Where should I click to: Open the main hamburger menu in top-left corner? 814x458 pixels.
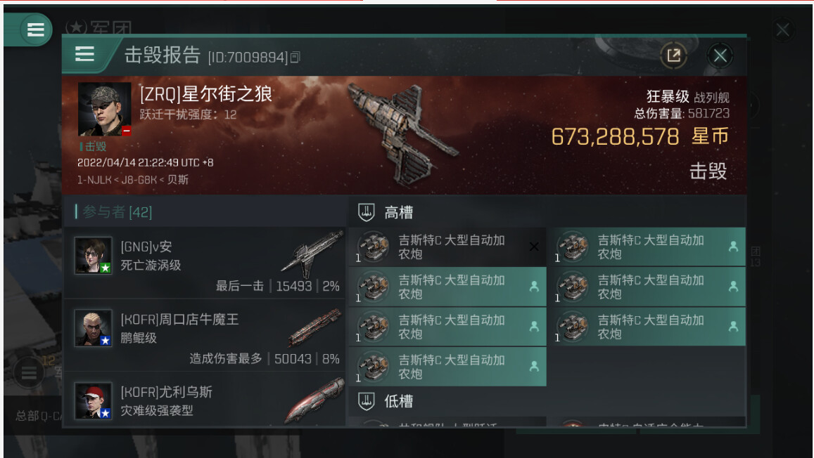35,30
